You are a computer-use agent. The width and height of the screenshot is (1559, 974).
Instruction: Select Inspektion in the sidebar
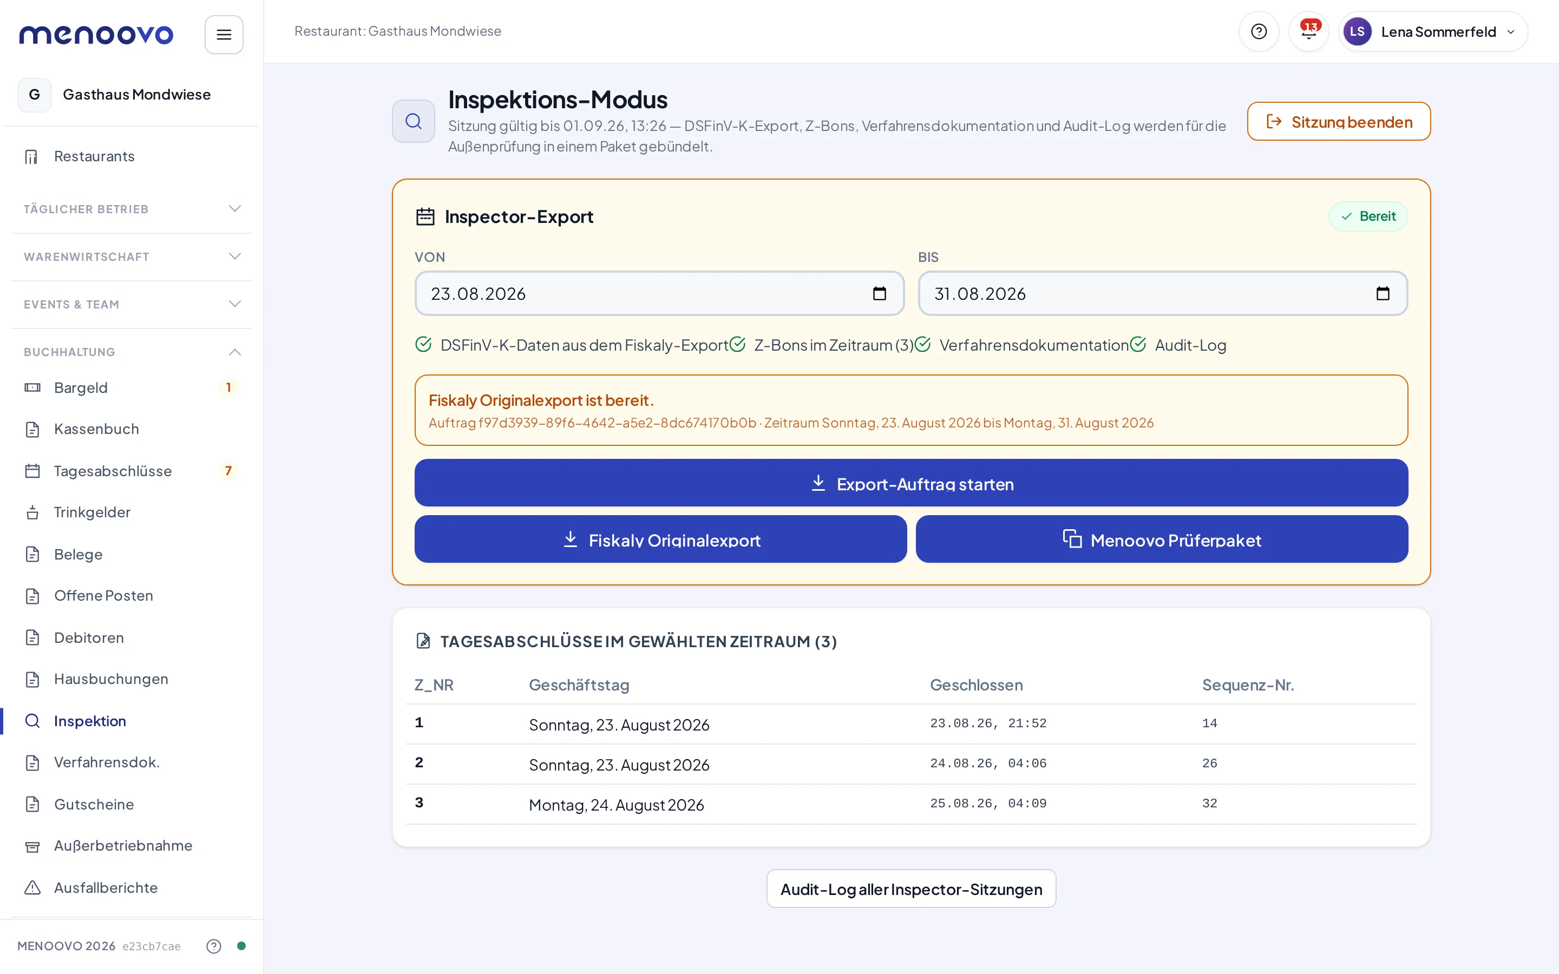[132, 721]
